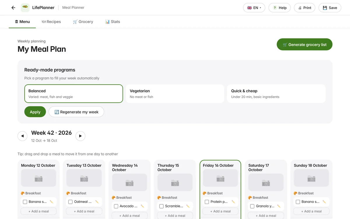Go to previous week with left arrow
Image resolution: width=350 pixels, height=219 pixels.
click(22, 136)
